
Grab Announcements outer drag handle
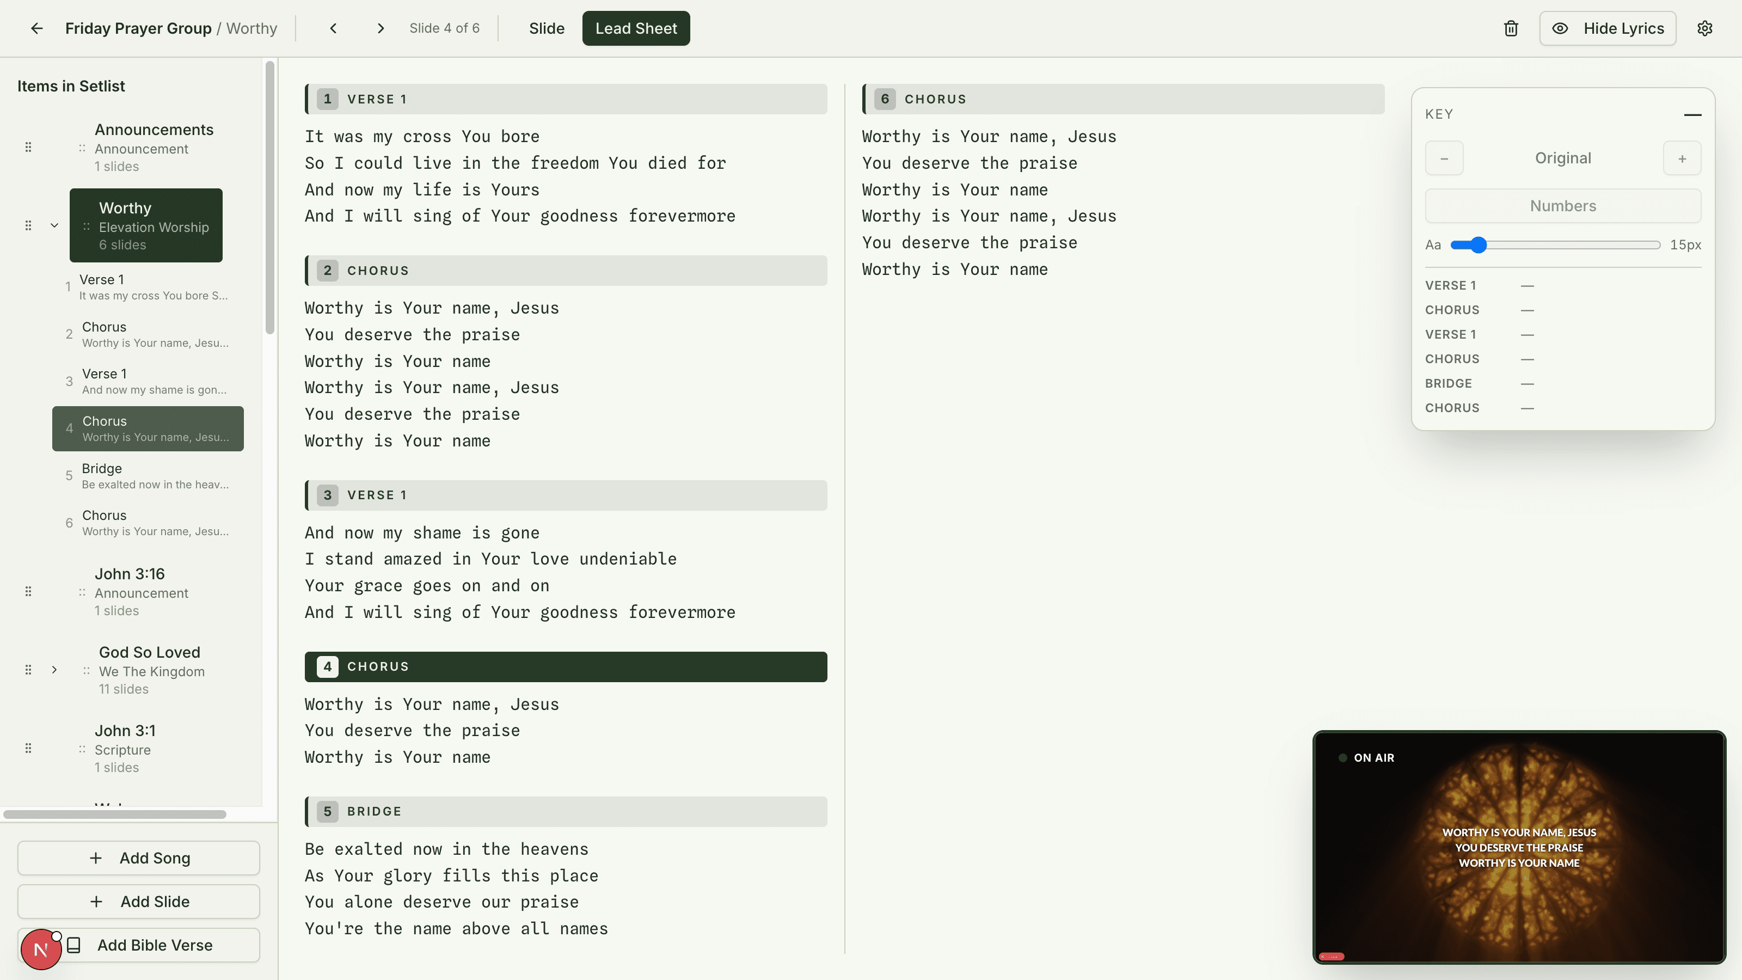28,148
